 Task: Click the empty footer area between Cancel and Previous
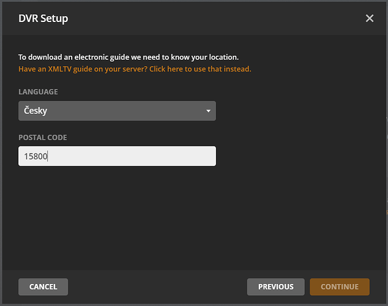pos(157,286)
